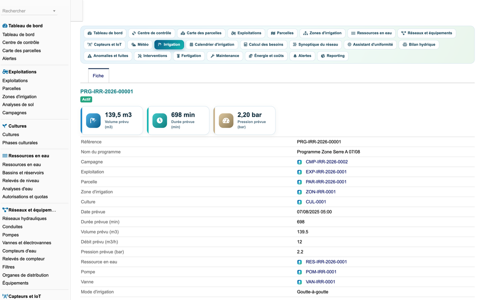Image resolution: width=485 pixels, height=300 pixels.
Task: Follow link CMP-IRR-2026-0002
Action: coord(327,162)
